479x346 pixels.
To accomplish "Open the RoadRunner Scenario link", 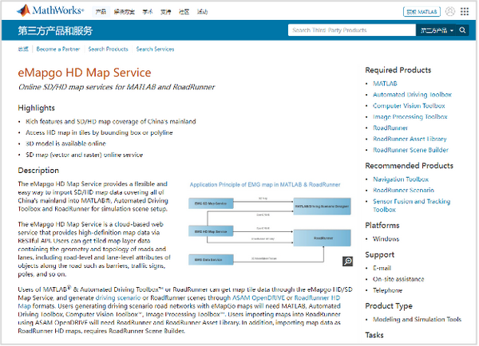I will point(404,191).
